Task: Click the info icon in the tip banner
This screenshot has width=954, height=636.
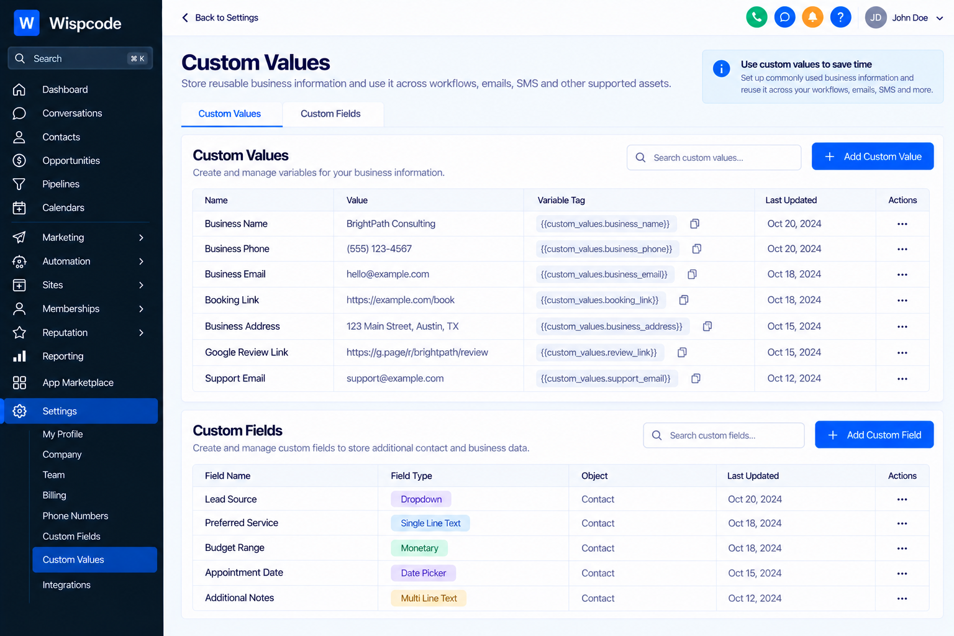Action: pyautogui.click(x=721, y=68)
